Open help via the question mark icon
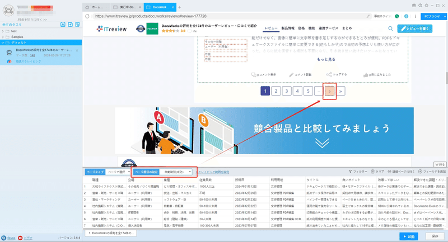This screenshot has width=448, height=242. tap(421, 6)
